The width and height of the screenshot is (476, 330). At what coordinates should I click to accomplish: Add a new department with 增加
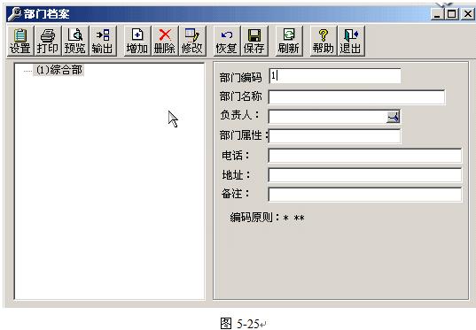[137, 41]
